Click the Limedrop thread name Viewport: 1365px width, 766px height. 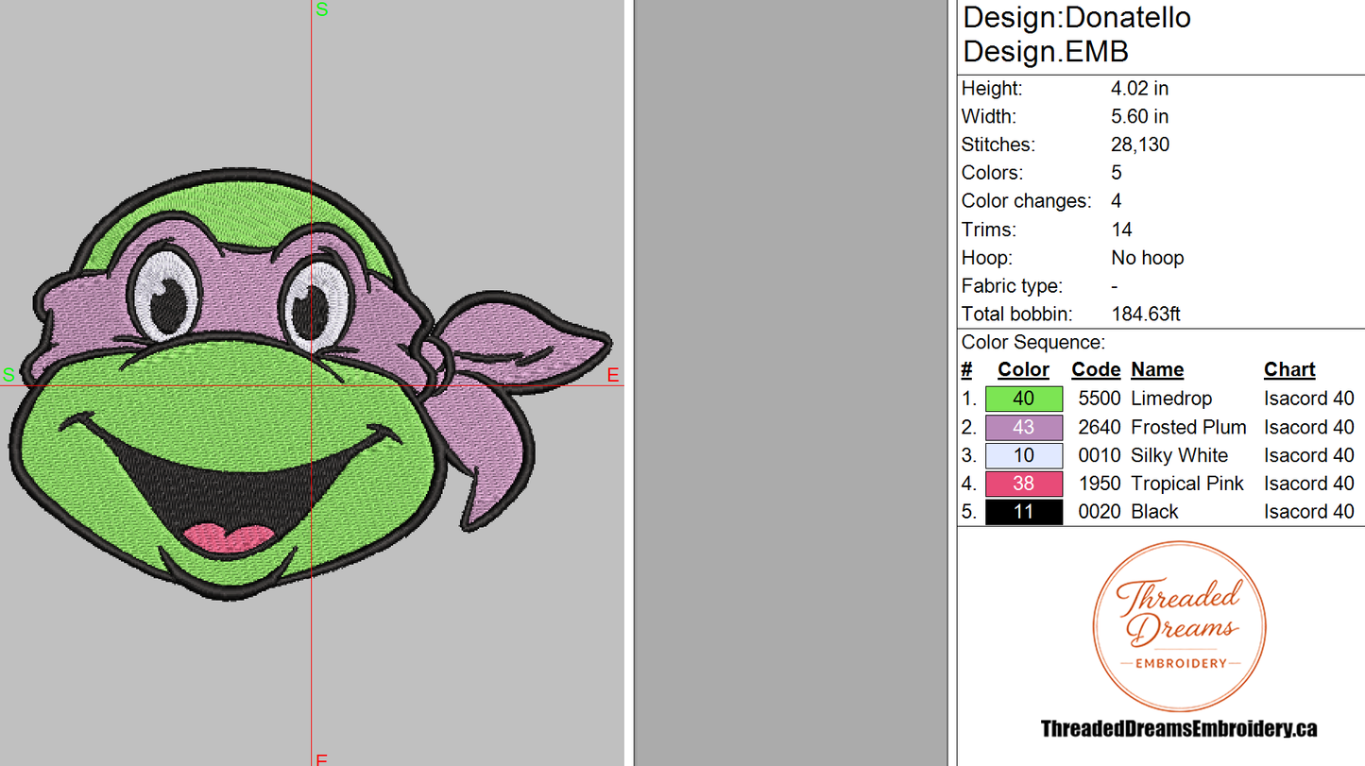(1171, 399)
